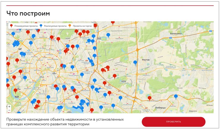The height and width of the screenshot is (130, 220).
Task: Click the blue Реализуемые проекты legend marker
Action: pyautogui.click(x=41, y=26)
